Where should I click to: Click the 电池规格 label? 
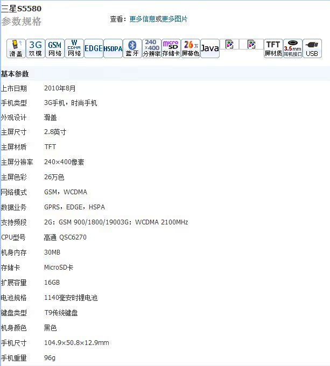pyautogui.click(x=14, y=298)
